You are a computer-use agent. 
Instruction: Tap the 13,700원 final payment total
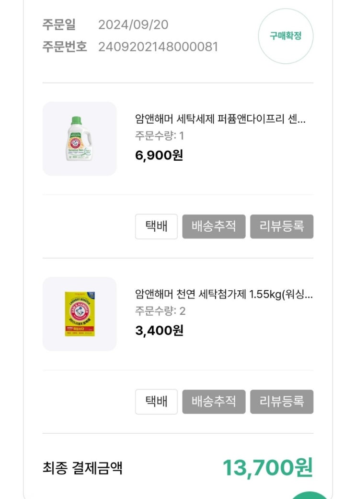click(x=267, y=467)
